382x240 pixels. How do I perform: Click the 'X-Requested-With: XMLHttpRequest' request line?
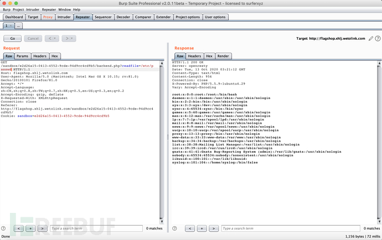(34, 98)
